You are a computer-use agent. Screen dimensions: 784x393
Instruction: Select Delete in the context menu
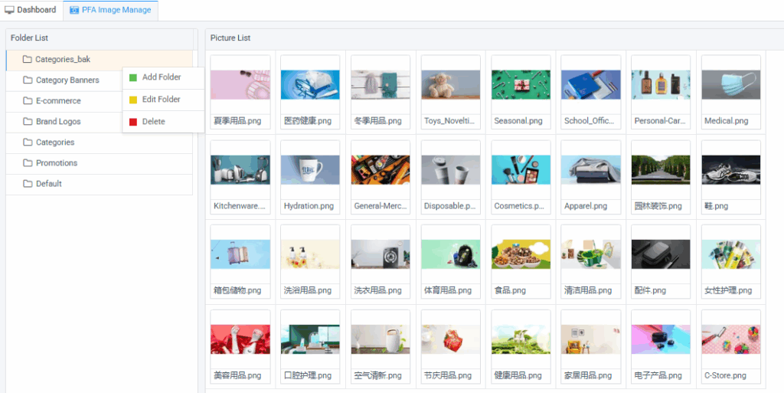(x=153, y=122)
